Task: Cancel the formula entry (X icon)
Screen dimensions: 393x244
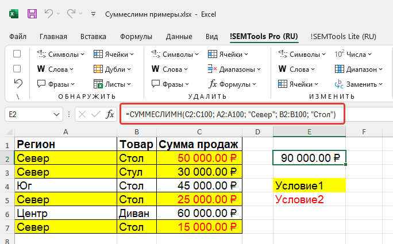Action: tap(82, 114)
